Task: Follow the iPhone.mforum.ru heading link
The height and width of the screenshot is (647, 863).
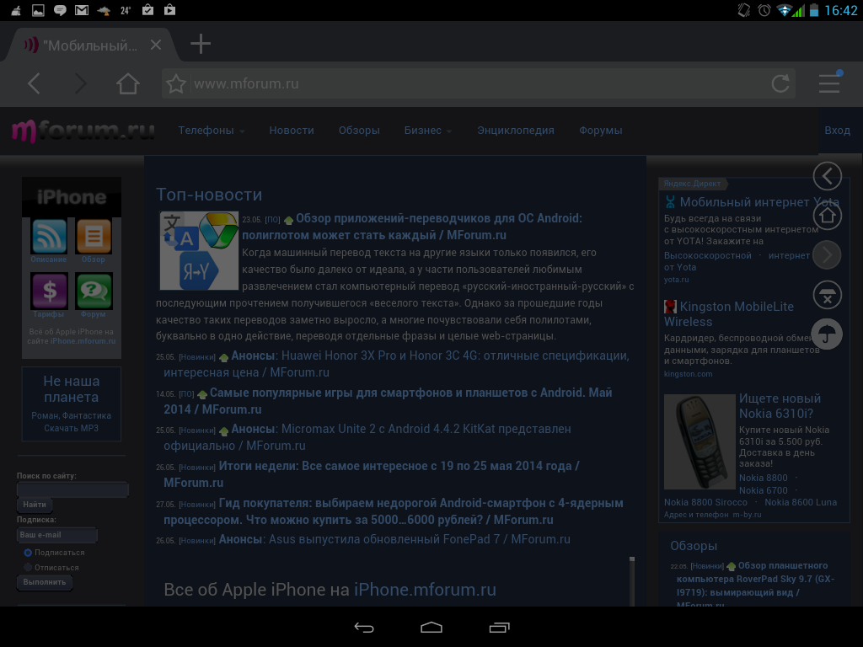Action: [x=425, y=590]
